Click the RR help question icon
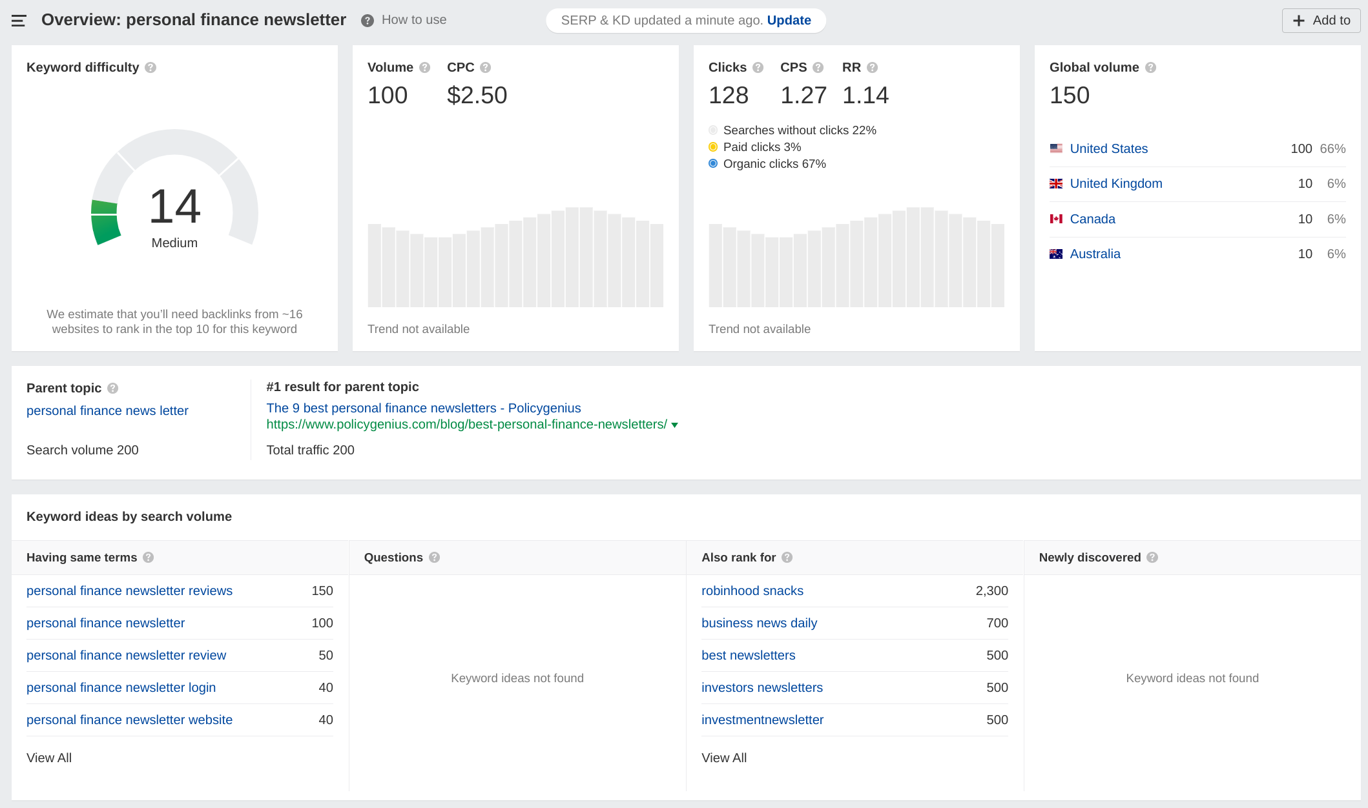This screenshot has width=1368, height=808. click(872, 68)
